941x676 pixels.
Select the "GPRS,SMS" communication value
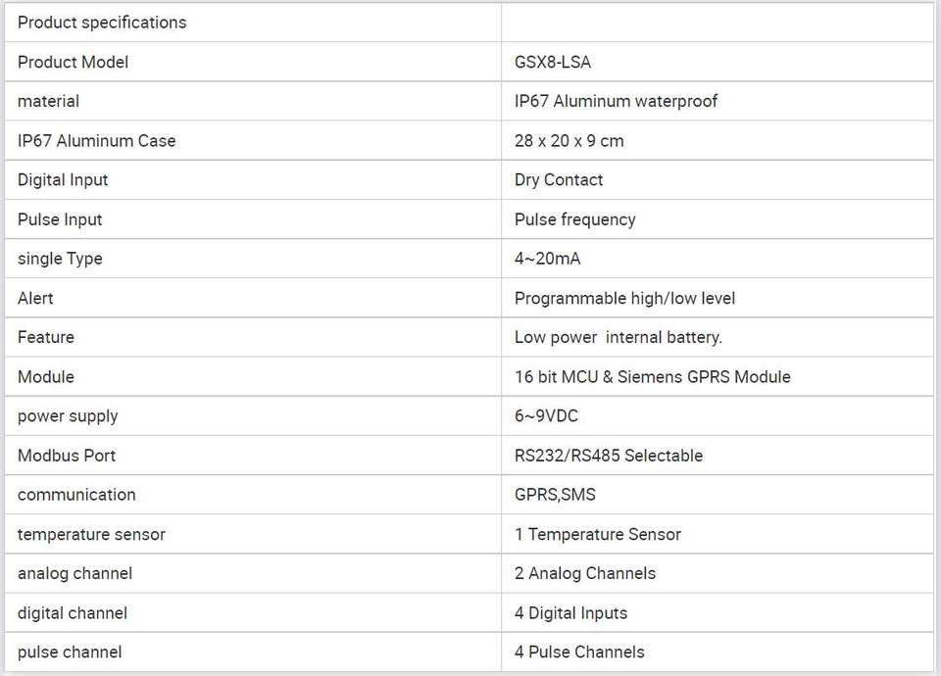555,495
